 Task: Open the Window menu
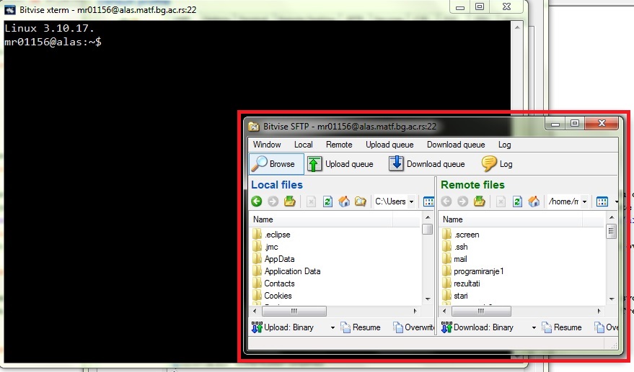point(267,145)
